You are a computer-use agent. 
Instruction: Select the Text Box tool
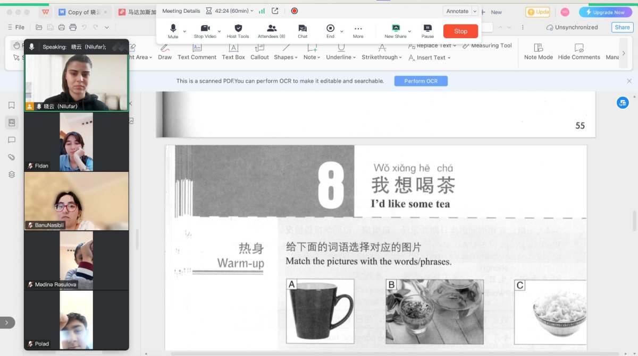click(x=233, y=53)
